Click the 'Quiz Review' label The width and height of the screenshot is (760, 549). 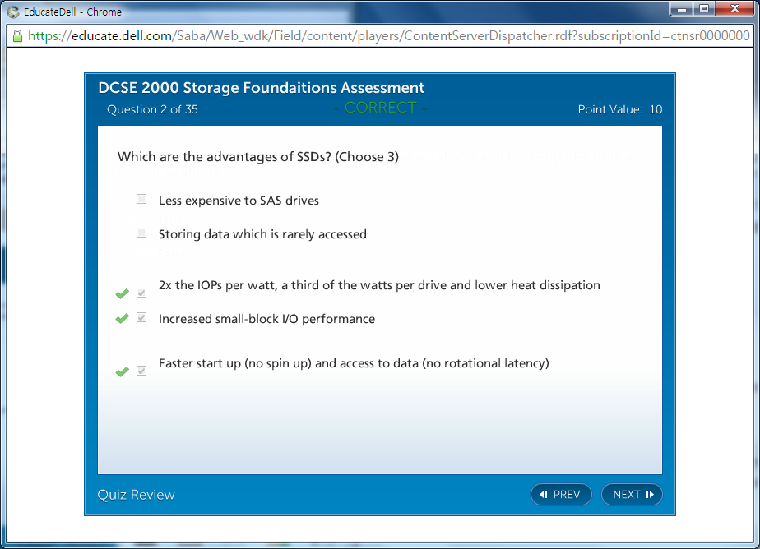pyautogui.click(x=136, y=494)
